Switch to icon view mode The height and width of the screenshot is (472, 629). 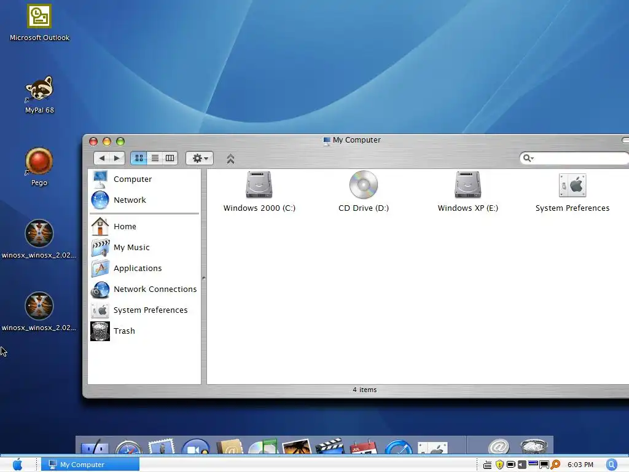coord(139,158)
